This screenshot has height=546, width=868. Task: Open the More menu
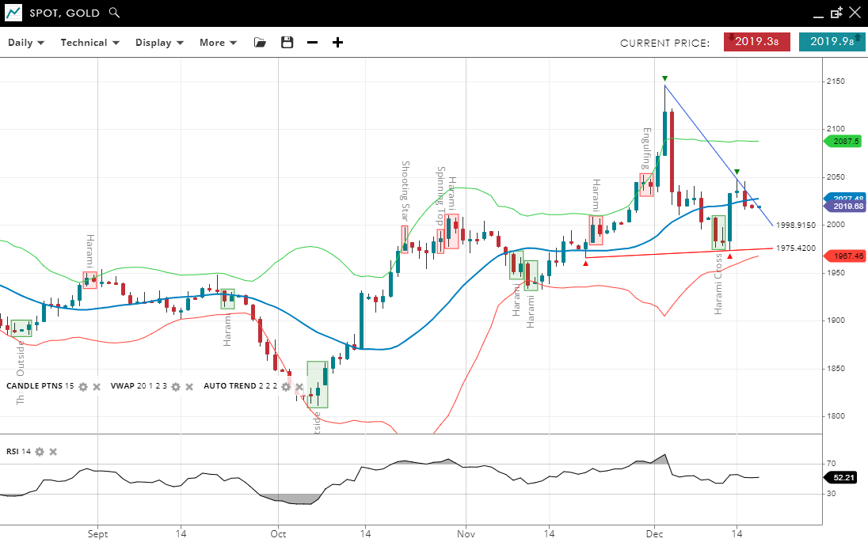tap(218, 43)
